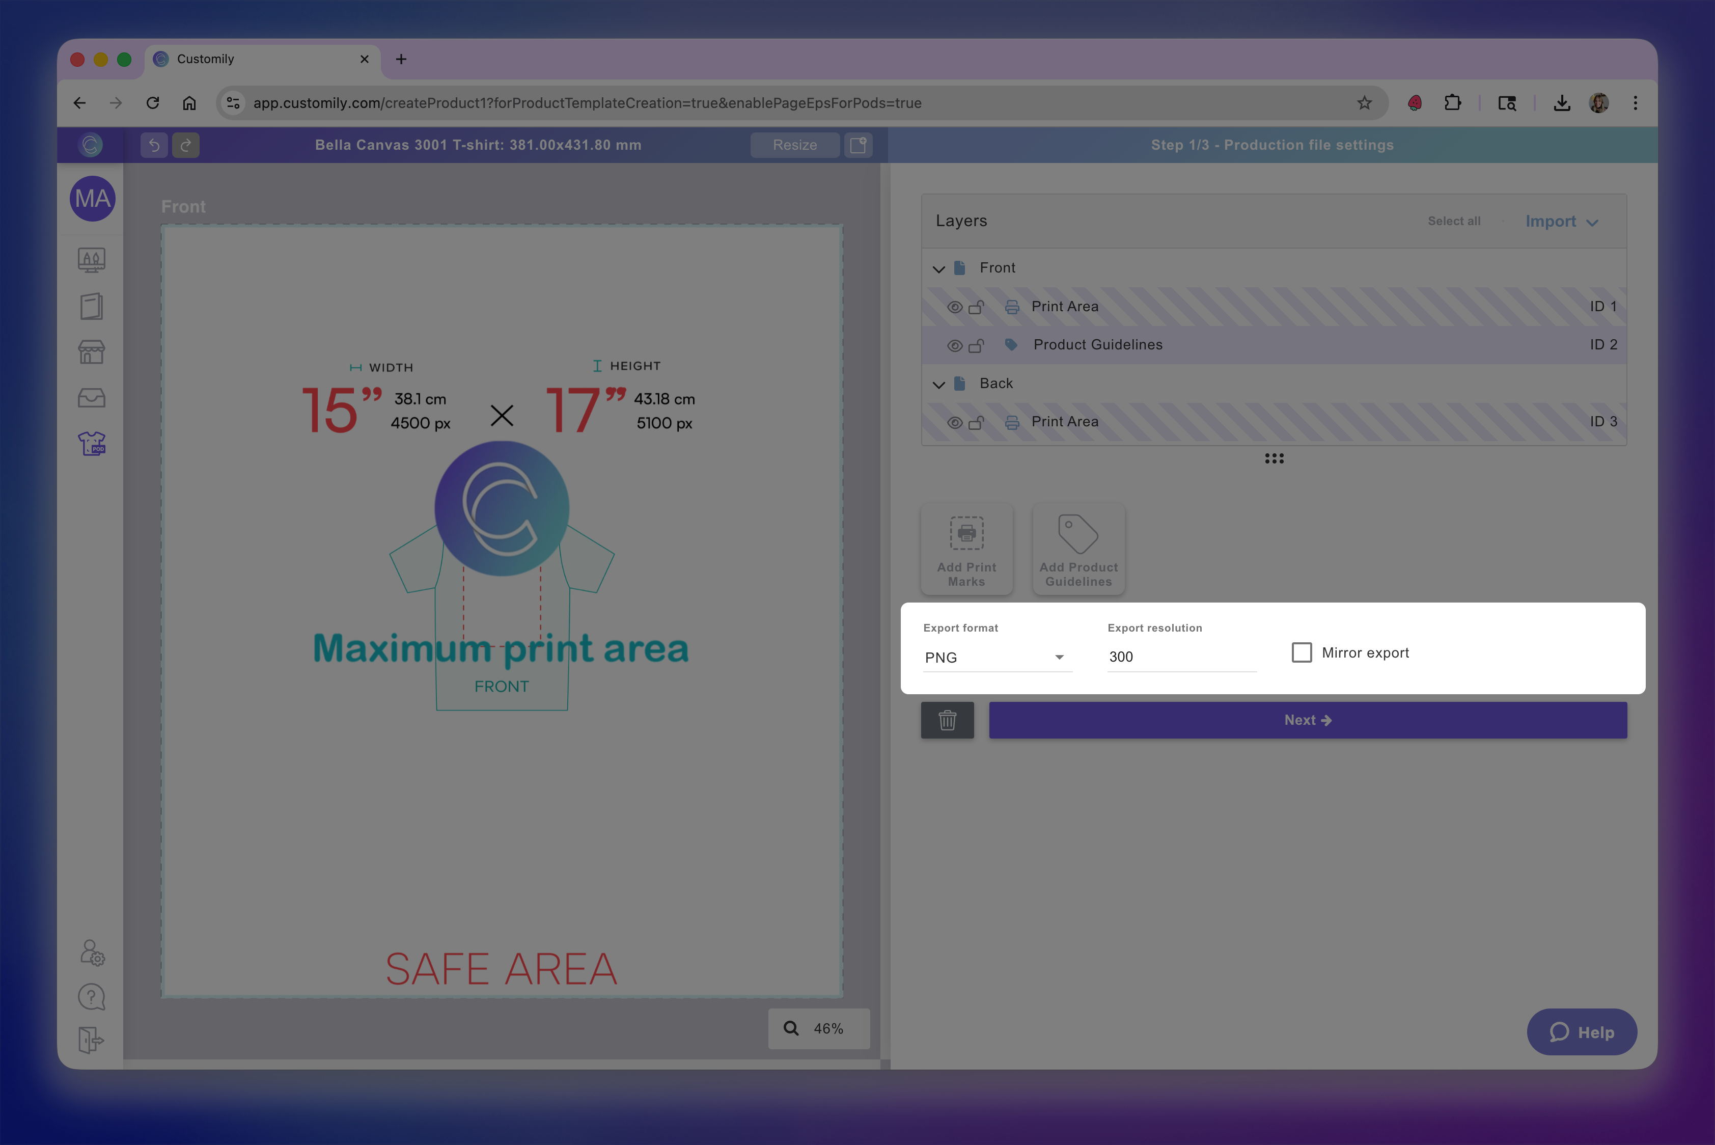Open the monitor design icon in sidebar

point(91,260)
